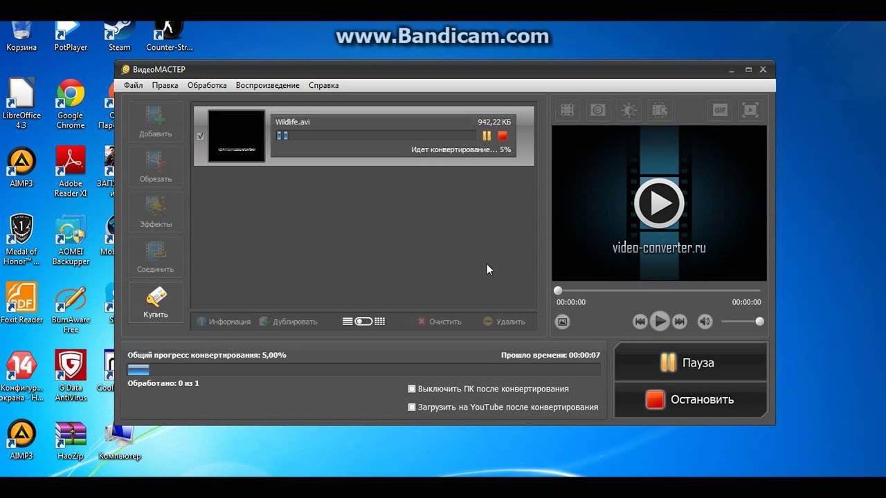Image resolution: width=886 pixels, height=498 pixels.
Task: Open the Обработка menu
Action: (207, 85)
